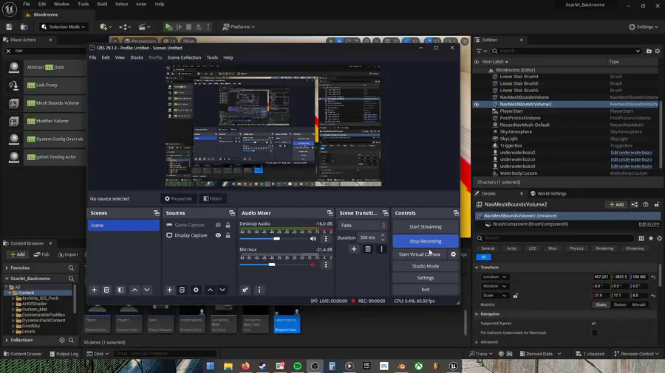Set Mobility to Movable
Viewport: 665px width, 373px height.
coord(638,304)
